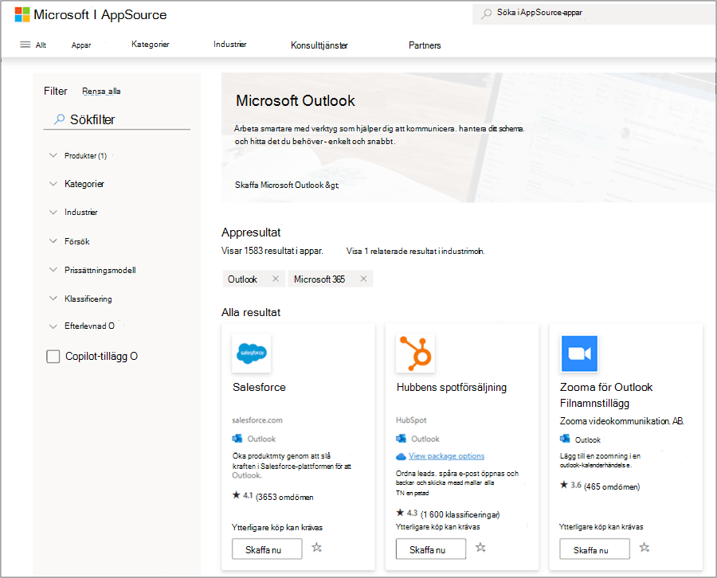
Task: Click the Sökfilter magnifier icon
Action: point(59,119)
